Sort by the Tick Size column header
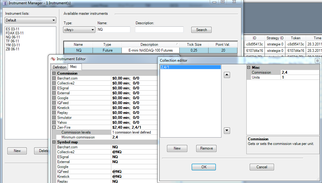Image resolution: width=322 pixels, height=183 pixels. (194, 45)
